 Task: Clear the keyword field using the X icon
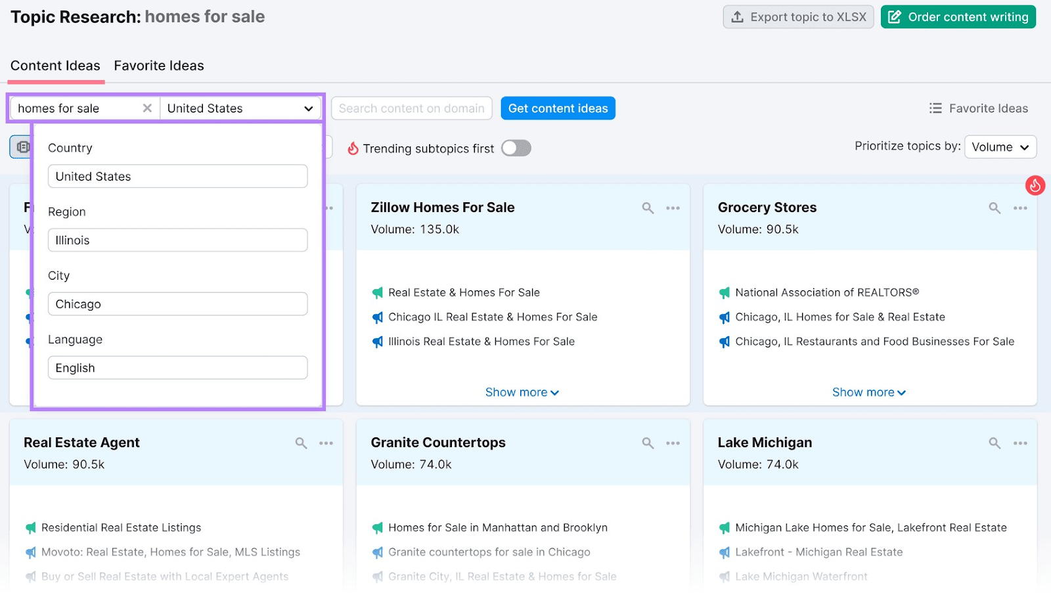147,108
